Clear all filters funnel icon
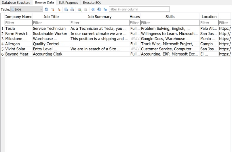Image resolution: width=232 pixels, height=152 pixels. (53, 9)
